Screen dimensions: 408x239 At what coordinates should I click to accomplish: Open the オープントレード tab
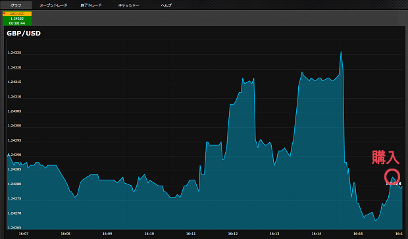(x=53, y=5)
